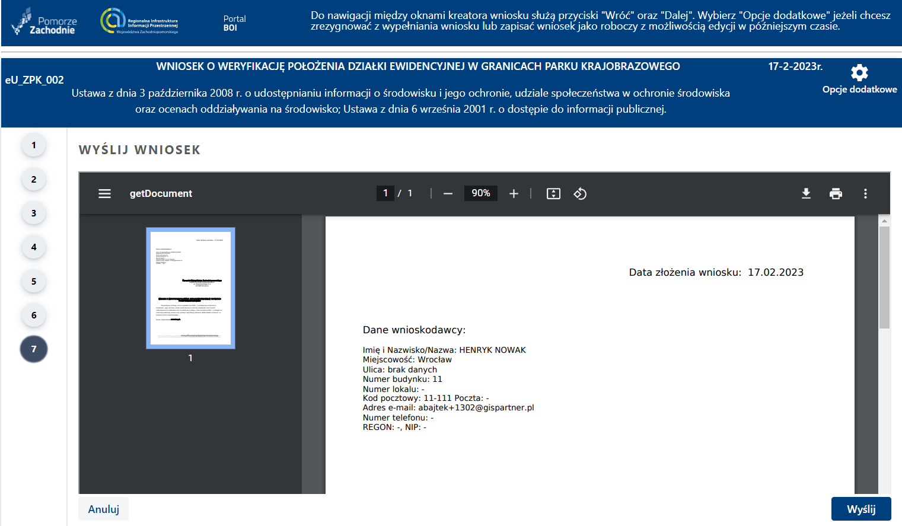Image resolution: width=902 pixels, height=526 pixels.
Task: Zoom out with the minus icon
Action: coord(448,194)
